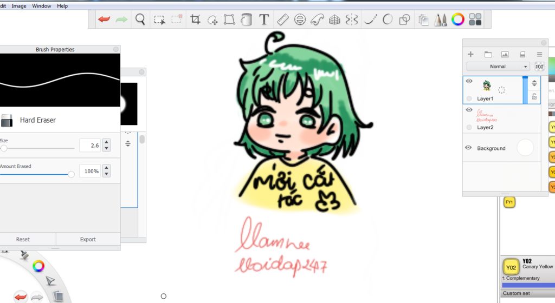Image resolution: width=555 pixels, height=303 pixels.
Task: Open the lagoon layers pages icon
Action: [58, 296]
